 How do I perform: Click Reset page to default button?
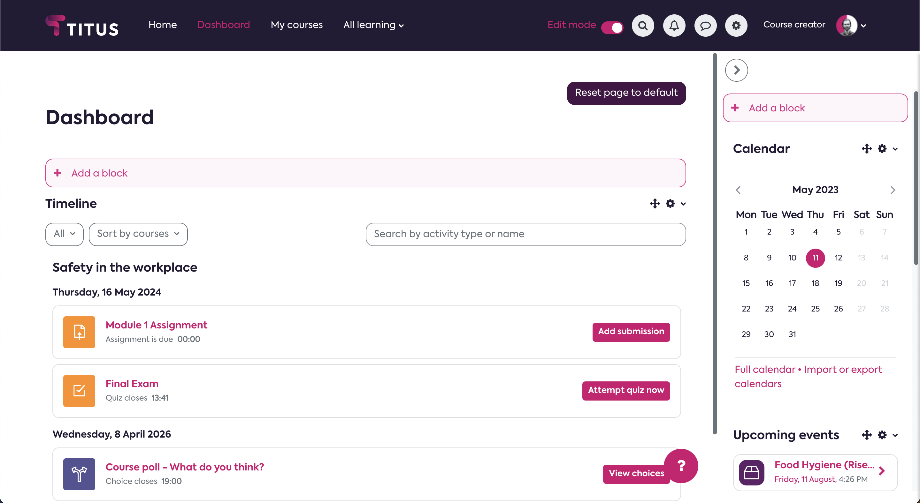tap(626, 93)
